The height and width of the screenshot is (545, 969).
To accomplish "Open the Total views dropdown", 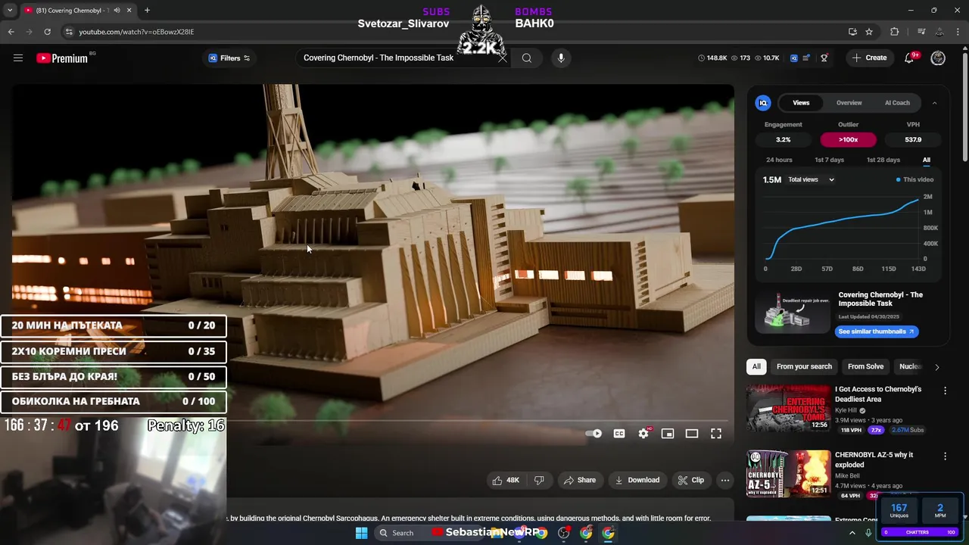I will coord(811,180).
